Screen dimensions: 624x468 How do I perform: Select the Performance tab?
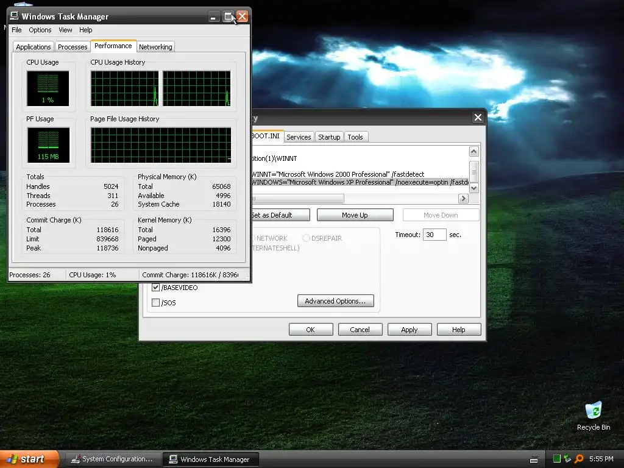click(x=113, y=46)
